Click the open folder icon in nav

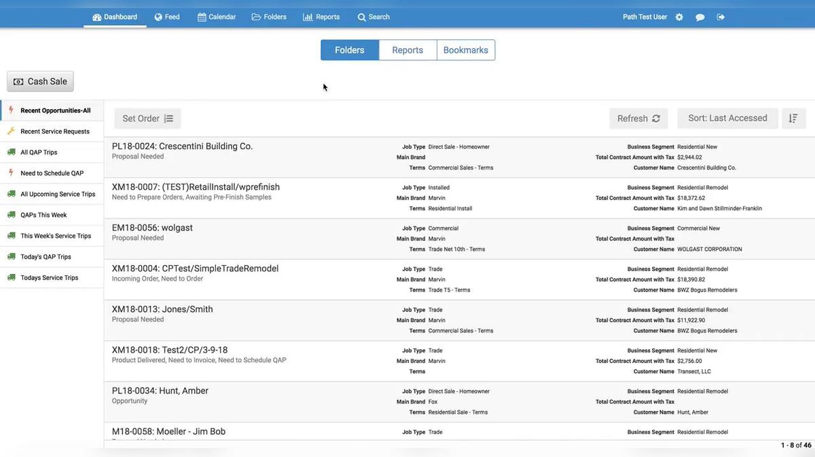256,17
